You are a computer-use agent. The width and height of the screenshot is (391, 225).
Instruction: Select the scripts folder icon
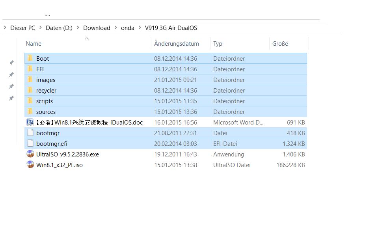(x=30, y=101)
